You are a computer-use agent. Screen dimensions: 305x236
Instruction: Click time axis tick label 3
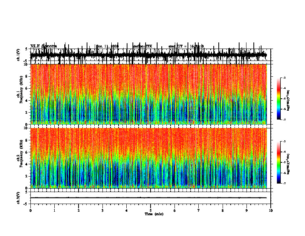102,211
